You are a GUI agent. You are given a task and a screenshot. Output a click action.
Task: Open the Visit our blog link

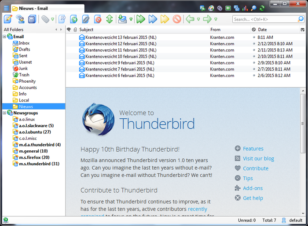258,158
